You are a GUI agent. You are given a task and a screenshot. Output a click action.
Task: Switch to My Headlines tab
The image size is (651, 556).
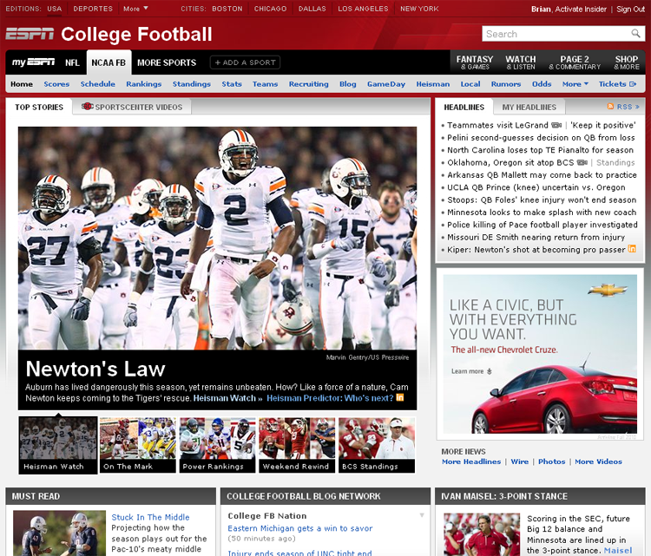coord(529,107)
